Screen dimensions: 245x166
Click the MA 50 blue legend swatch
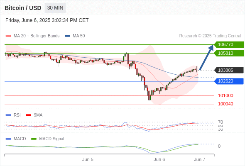click(67, 36)
